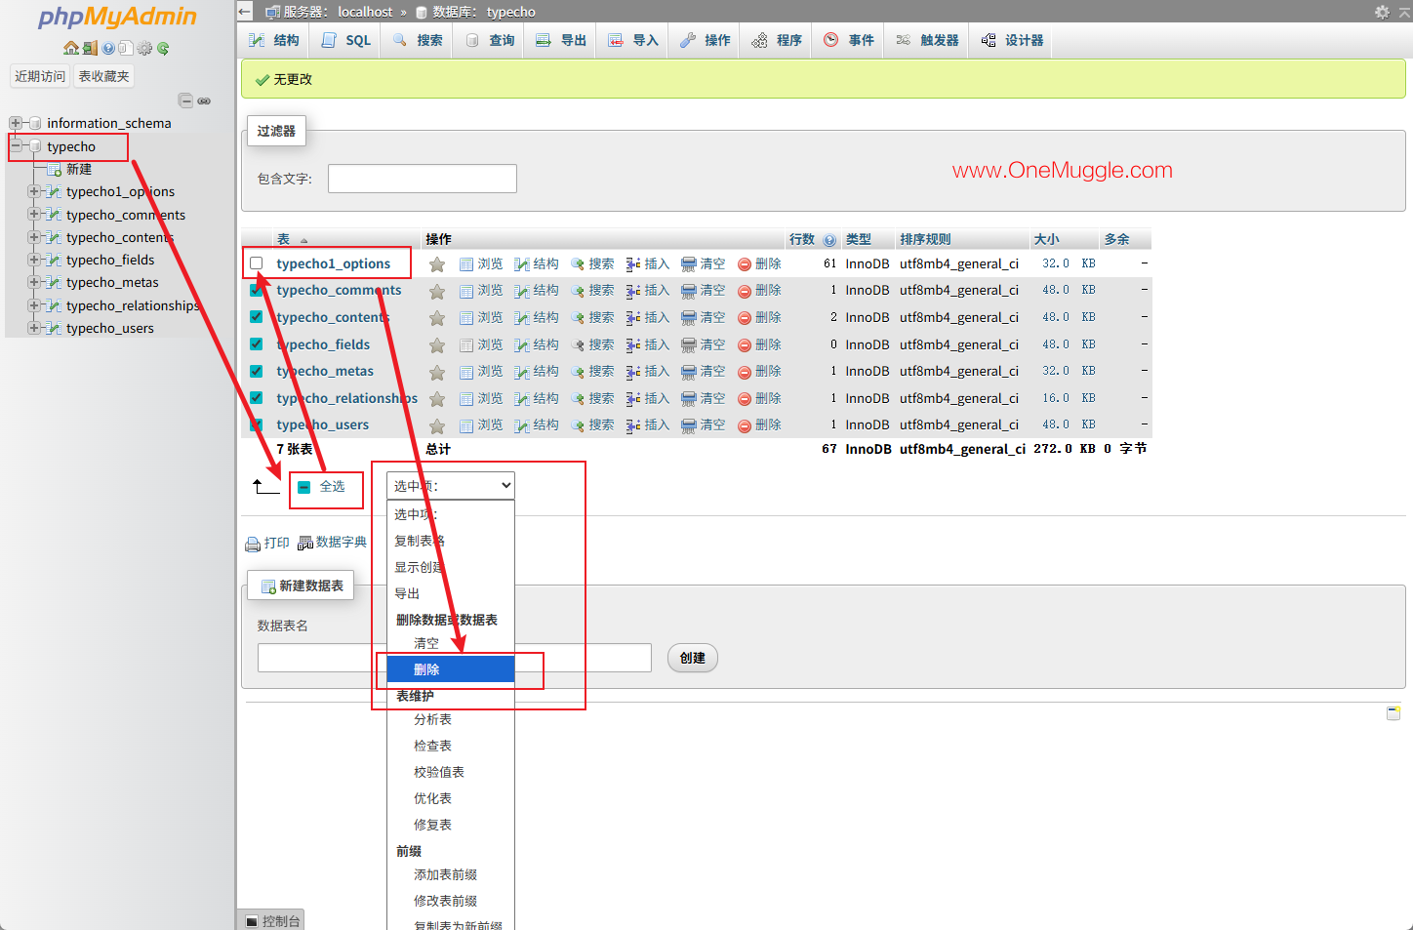Click the 创建 button
This screenshot has height=930, width=1413.
[693, 658]
